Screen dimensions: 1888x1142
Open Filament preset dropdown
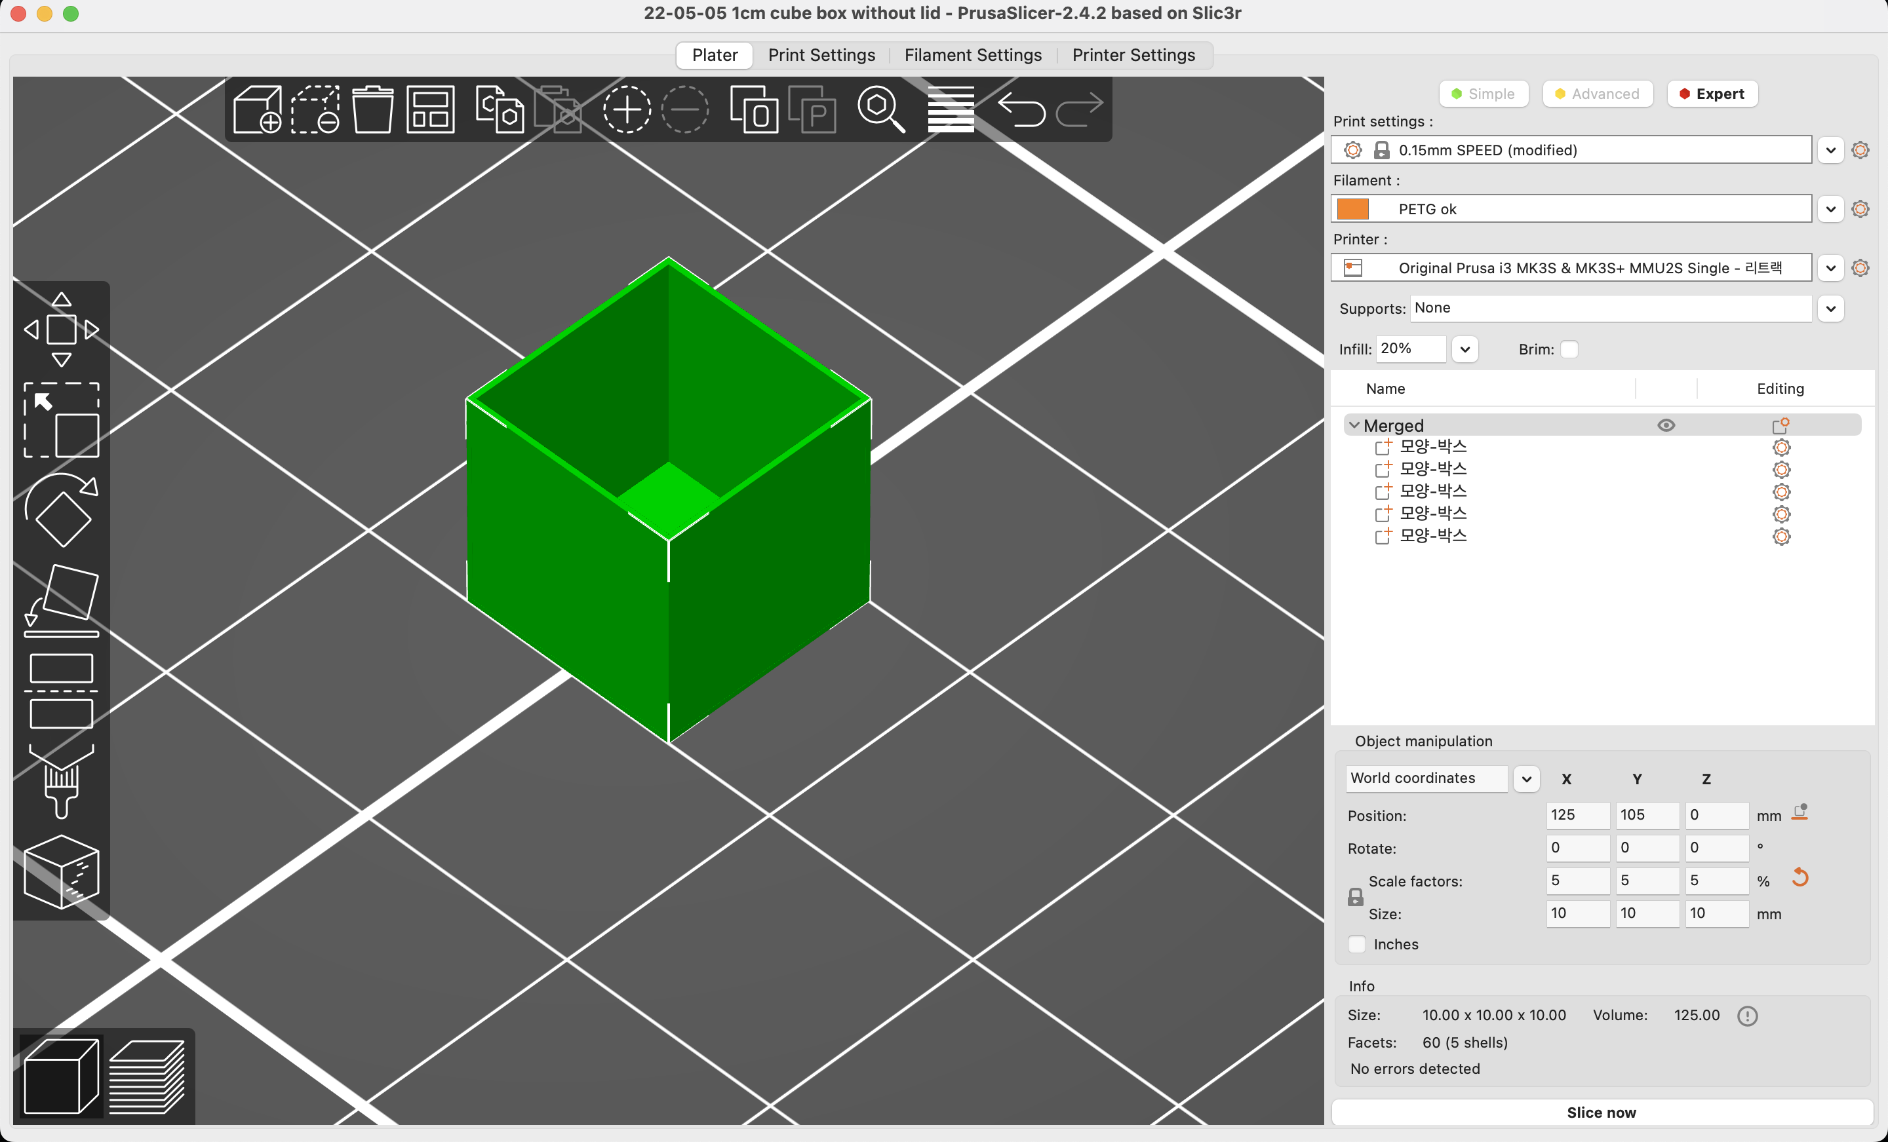(1830, 209)
